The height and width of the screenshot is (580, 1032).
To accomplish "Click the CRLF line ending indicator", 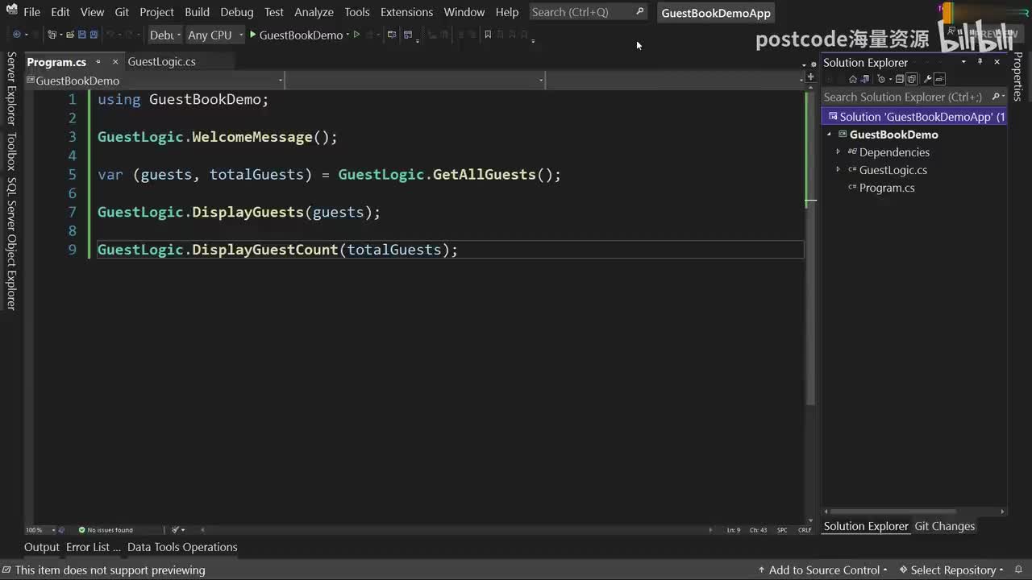I will tap(805, 529).
